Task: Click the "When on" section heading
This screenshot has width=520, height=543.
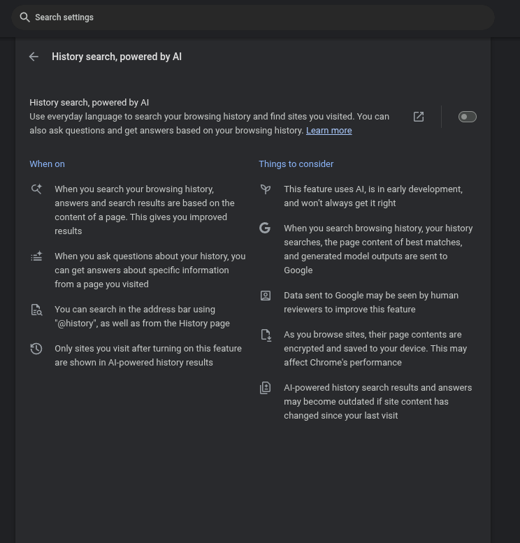Action: tap(47, 164)
